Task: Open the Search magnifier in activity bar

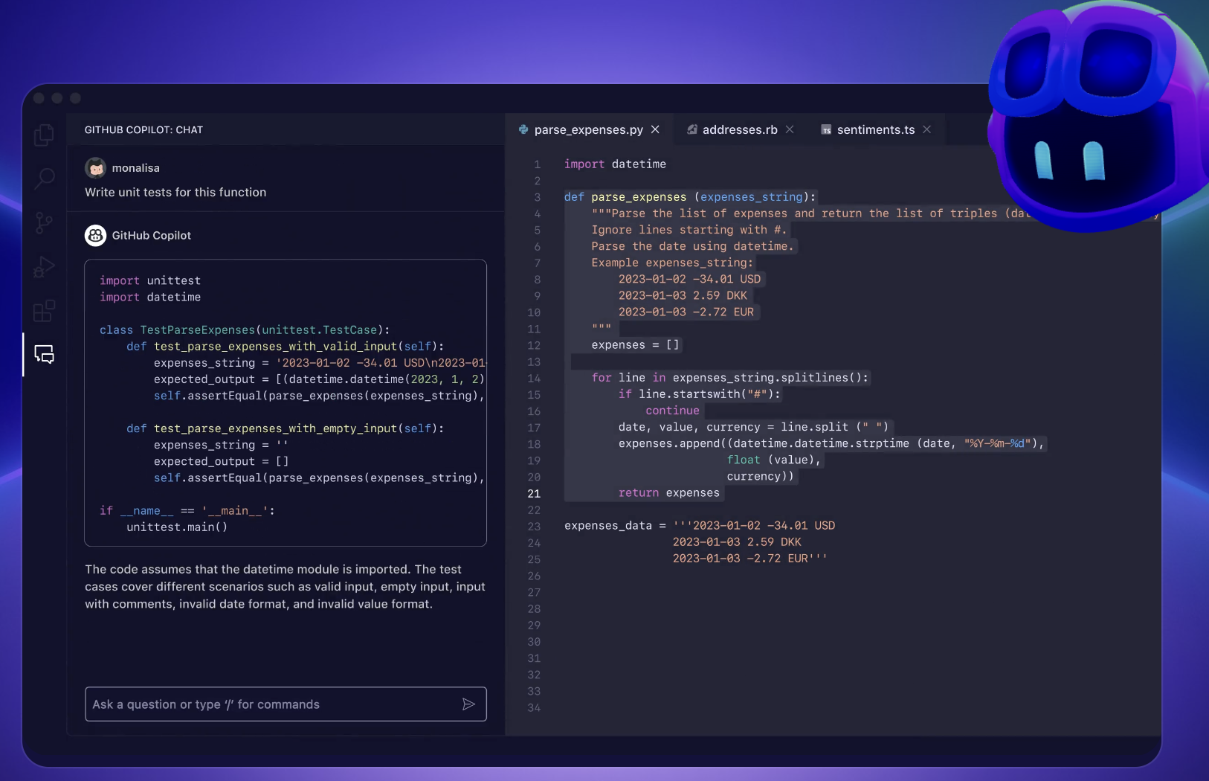Action: (x=44, y=179)
